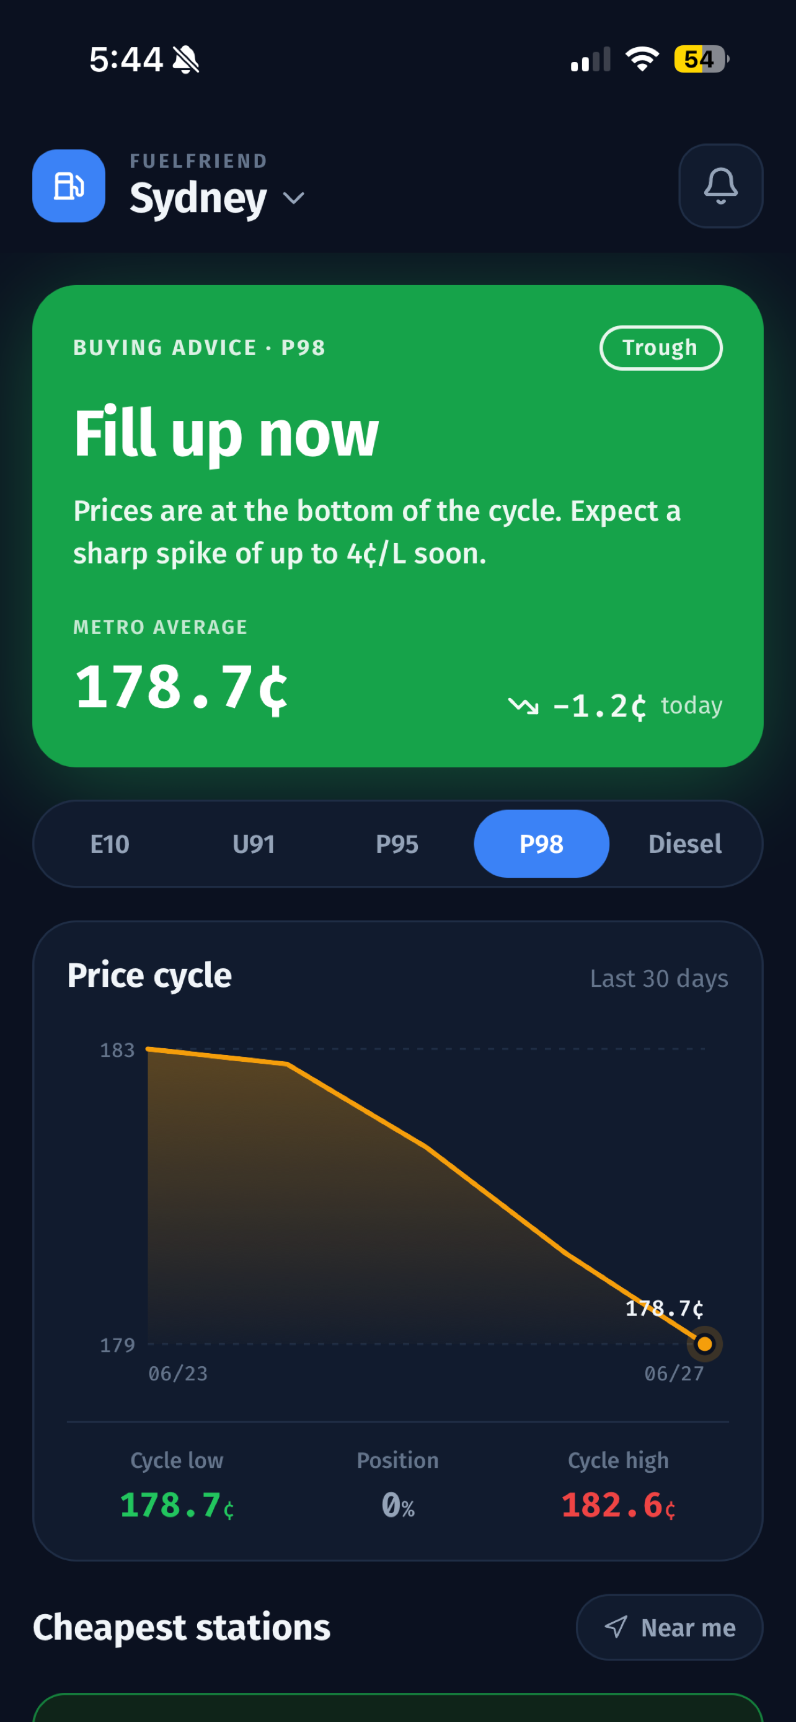Change the Last 30 days range
This screenshot has width=796, height=1722.
659,979
